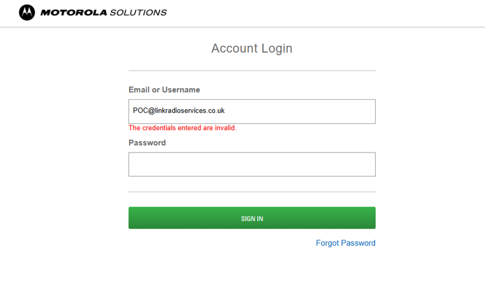
Task: Click the Motorola batwing logo icon
Action: coord(27,12)
